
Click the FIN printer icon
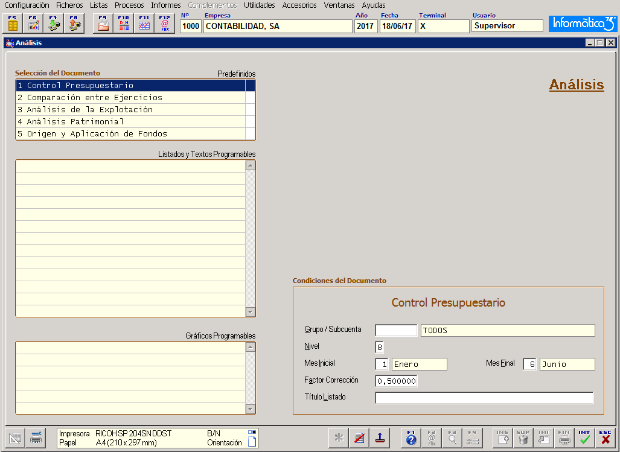[564, 438]
